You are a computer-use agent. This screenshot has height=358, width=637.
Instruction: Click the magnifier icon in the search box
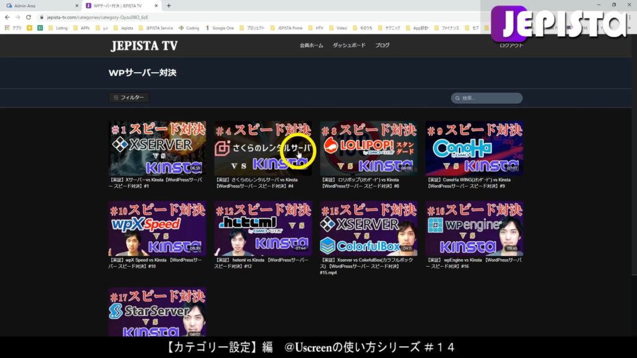tap(457, 98)
